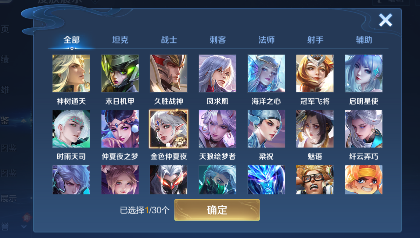
Task: Select the 凤求凰 skin icon
Action: click(x=217, y=73)
